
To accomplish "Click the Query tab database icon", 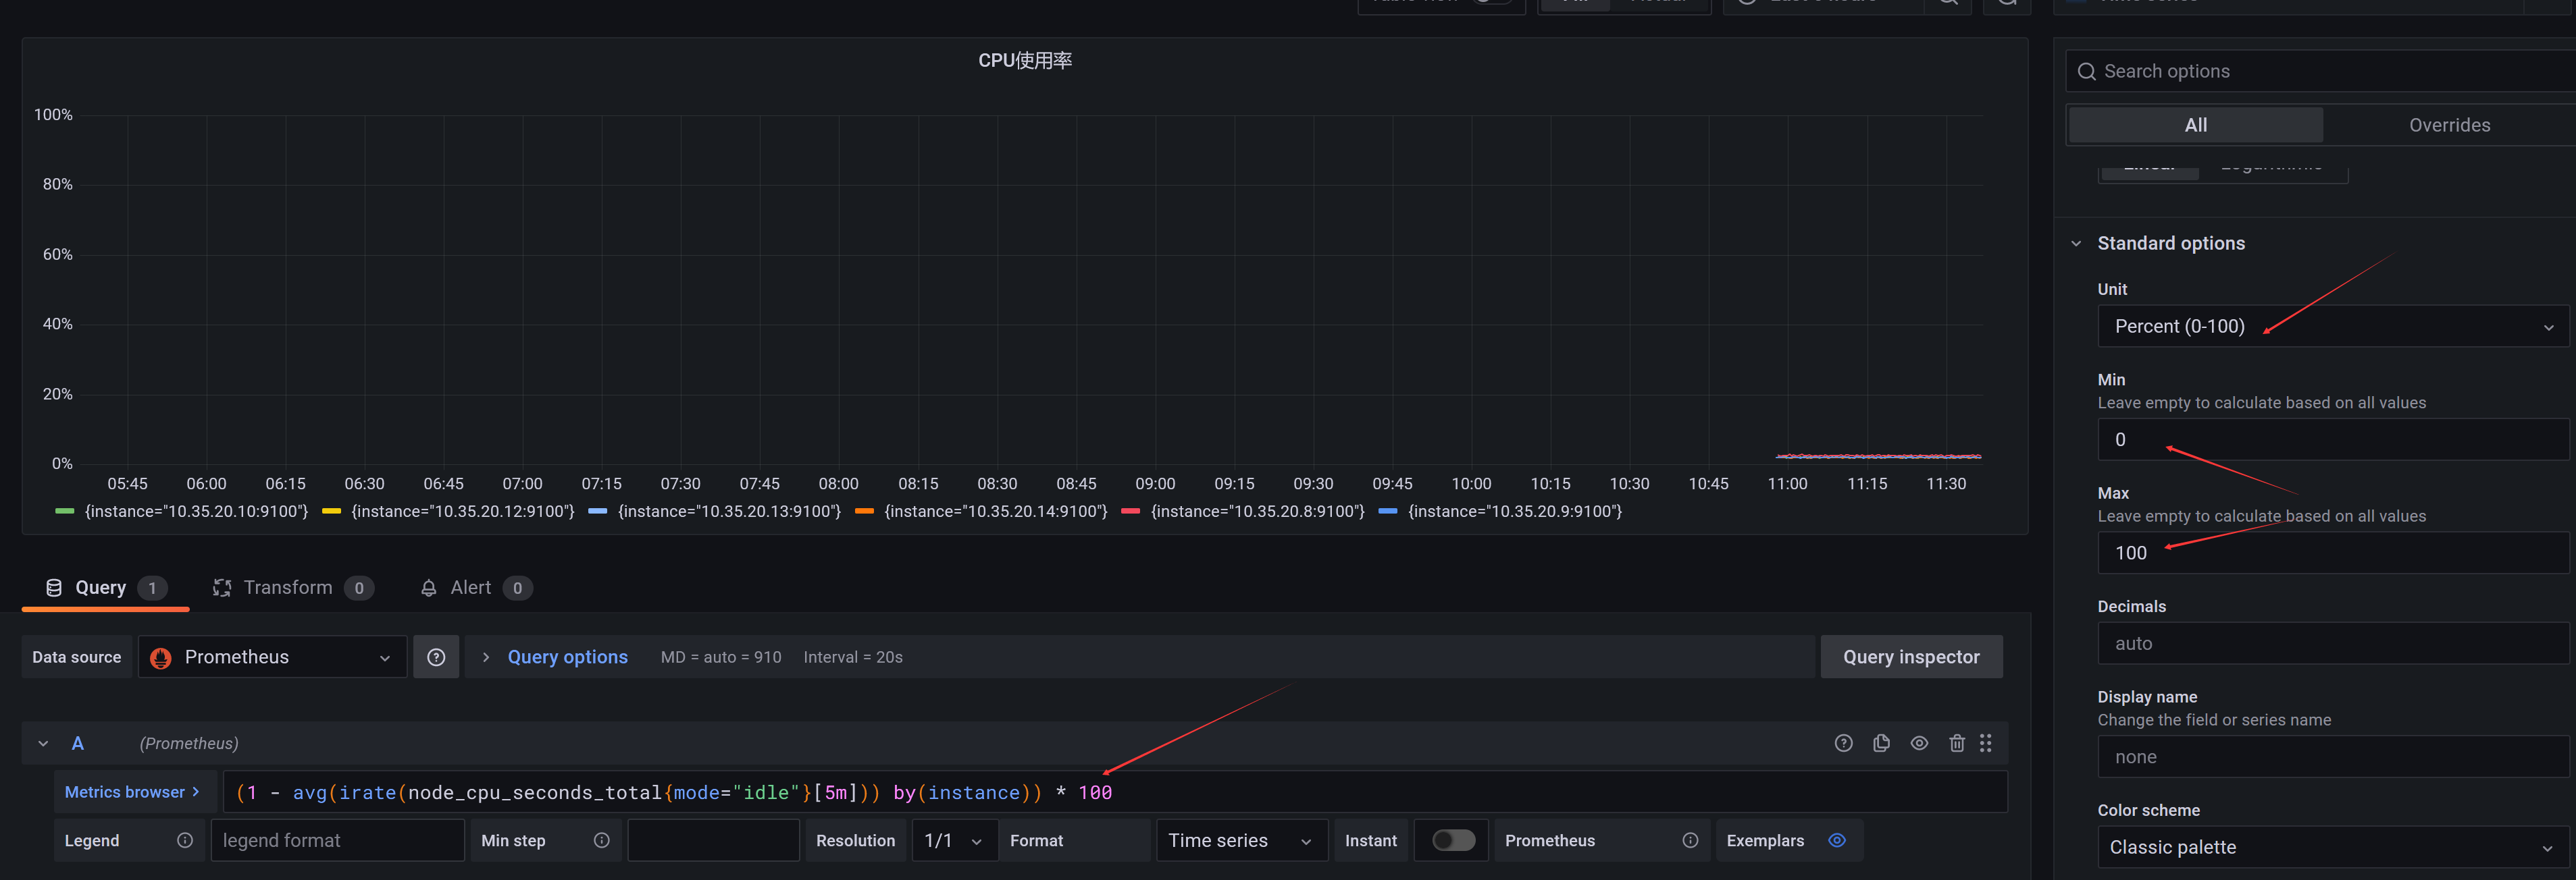I will (54, 588).
